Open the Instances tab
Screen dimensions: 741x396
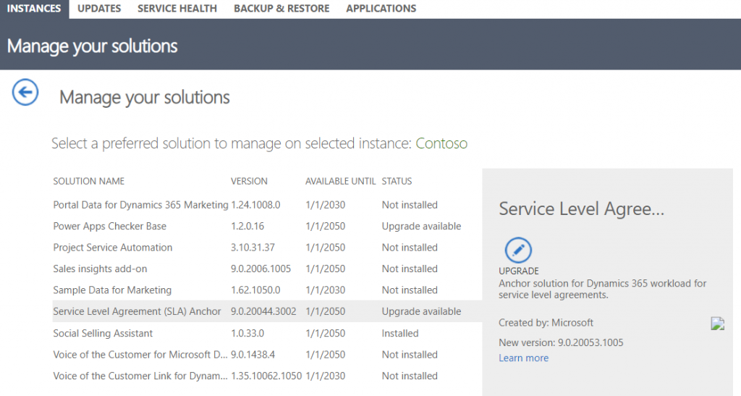(x=34, y=9)
